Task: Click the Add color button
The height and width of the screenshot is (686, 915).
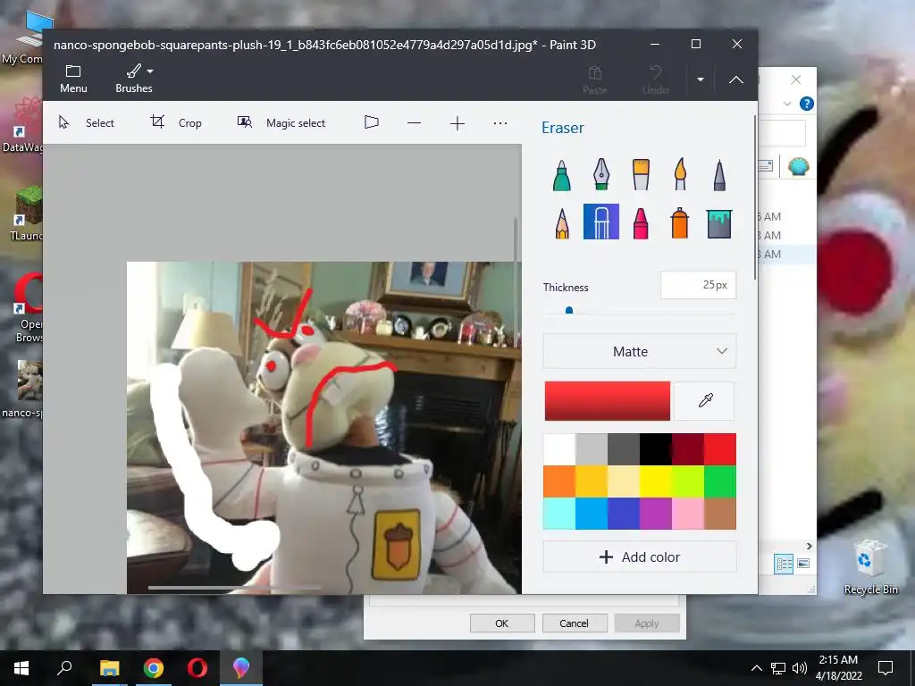Action: [x=640, y=557]
